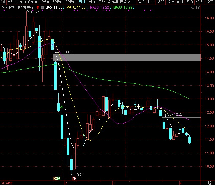Click the 跌 marker at chart bottom
This screenshot has height=185, width=215.
click(x=59, y=178)
